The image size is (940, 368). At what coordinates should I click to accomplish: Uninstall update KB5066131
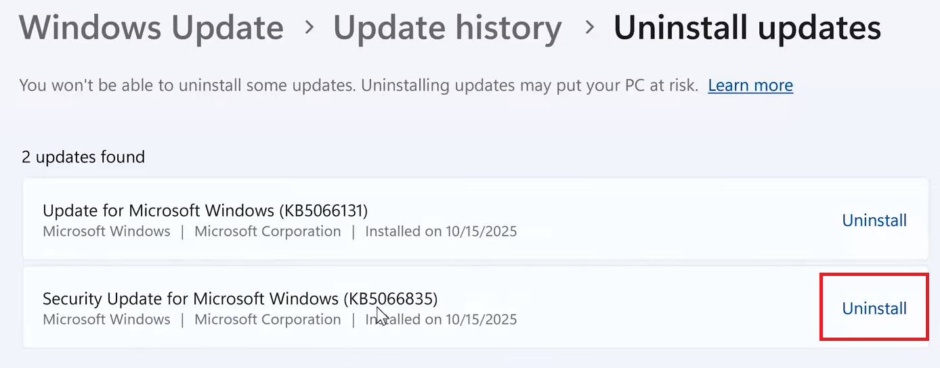coord(874,220)
